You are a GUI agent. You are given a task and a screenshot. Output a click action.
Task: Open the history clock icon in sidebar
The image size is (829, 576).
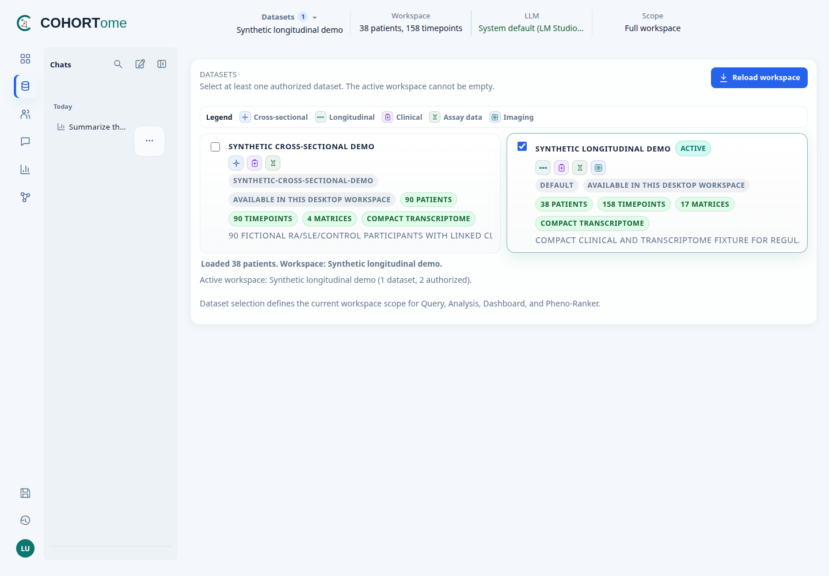pyautogui.click(x=25, y=521)
